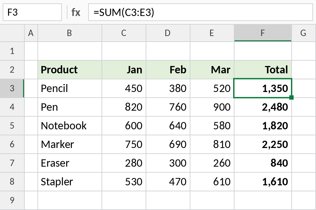Select the Stapler cell
Image resolution: width=316 pixels, height=210 pixels.
(x=70, y=182)
